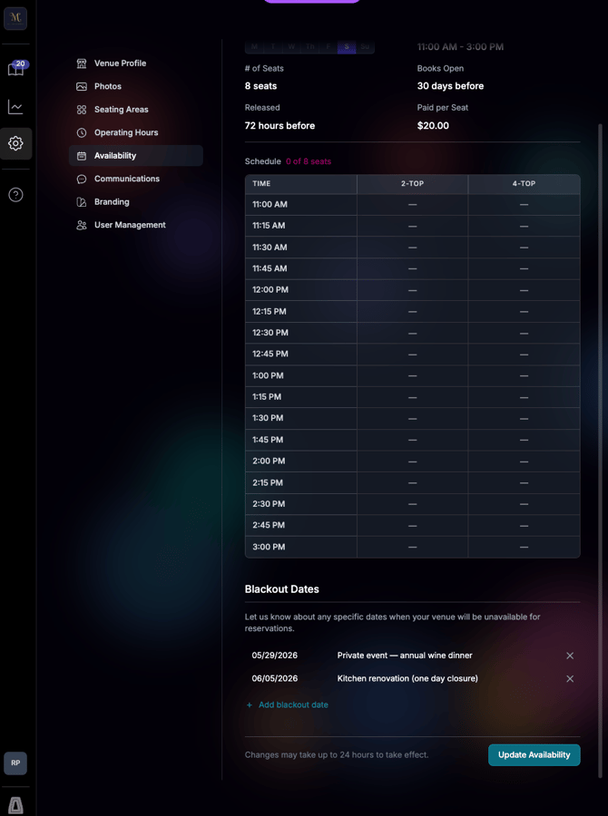Click the '$20.00' paid per seat value
The image size is (608, 816).
[x=433, y=126]
